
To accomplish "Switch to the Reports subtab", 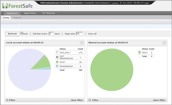I will [17, 18].
